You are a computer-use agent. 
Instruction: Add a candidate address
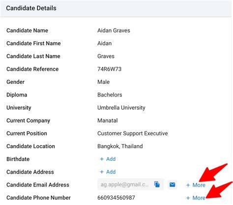[108, 172]
